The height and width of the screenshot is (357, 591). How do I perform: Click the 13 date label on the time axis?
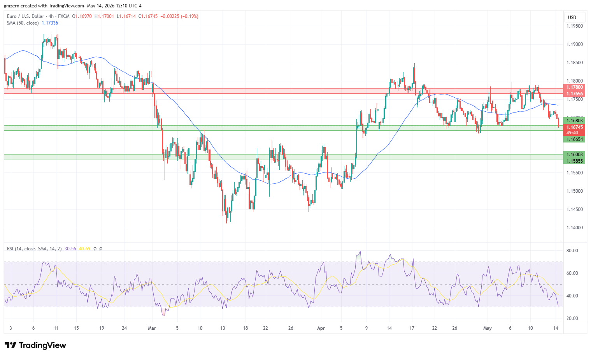223,328
